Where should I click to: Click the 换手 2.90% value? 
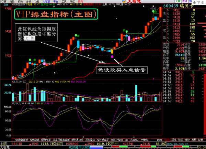(x=180, y=68)
